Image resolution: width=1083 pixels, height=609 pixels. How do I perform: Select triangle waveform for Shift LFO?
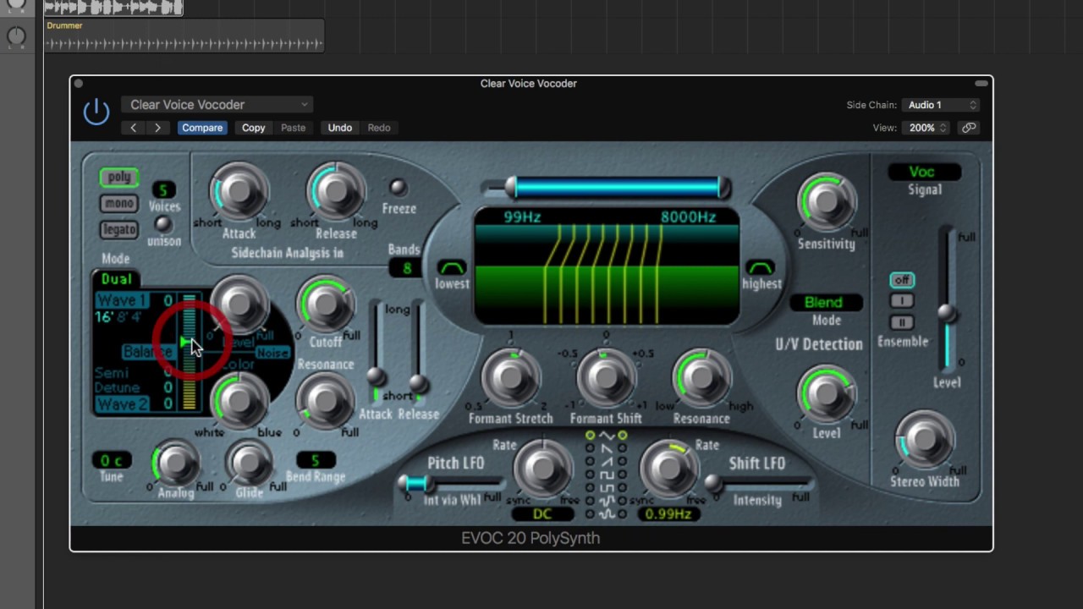pos(623,436)
